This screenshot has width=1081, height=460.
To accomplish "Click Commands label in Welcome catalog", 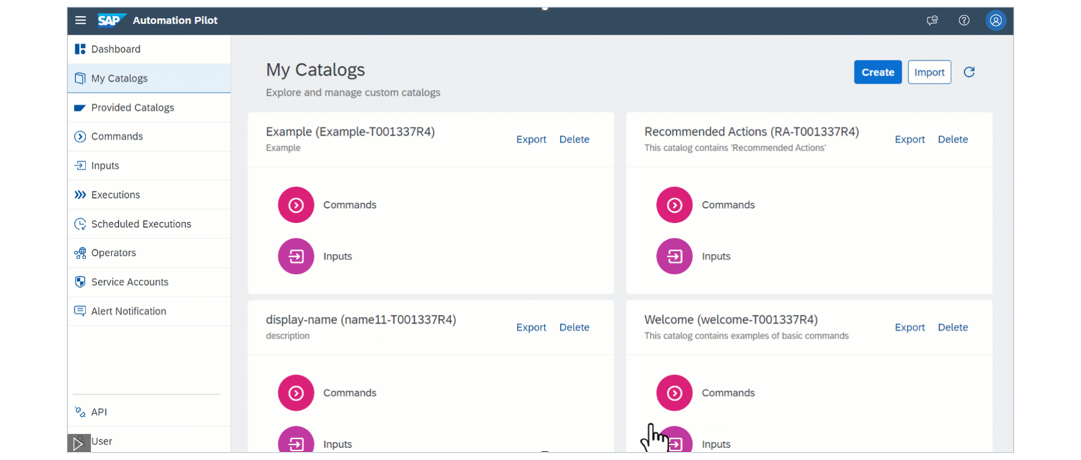I will pyautogui.click(x=728, y=392).
